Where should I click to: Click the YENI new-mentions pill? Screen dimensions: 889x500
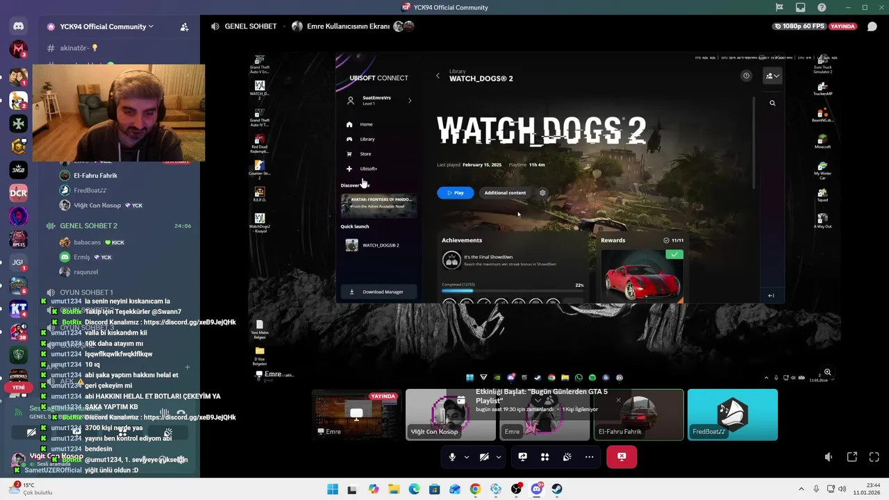19,387
